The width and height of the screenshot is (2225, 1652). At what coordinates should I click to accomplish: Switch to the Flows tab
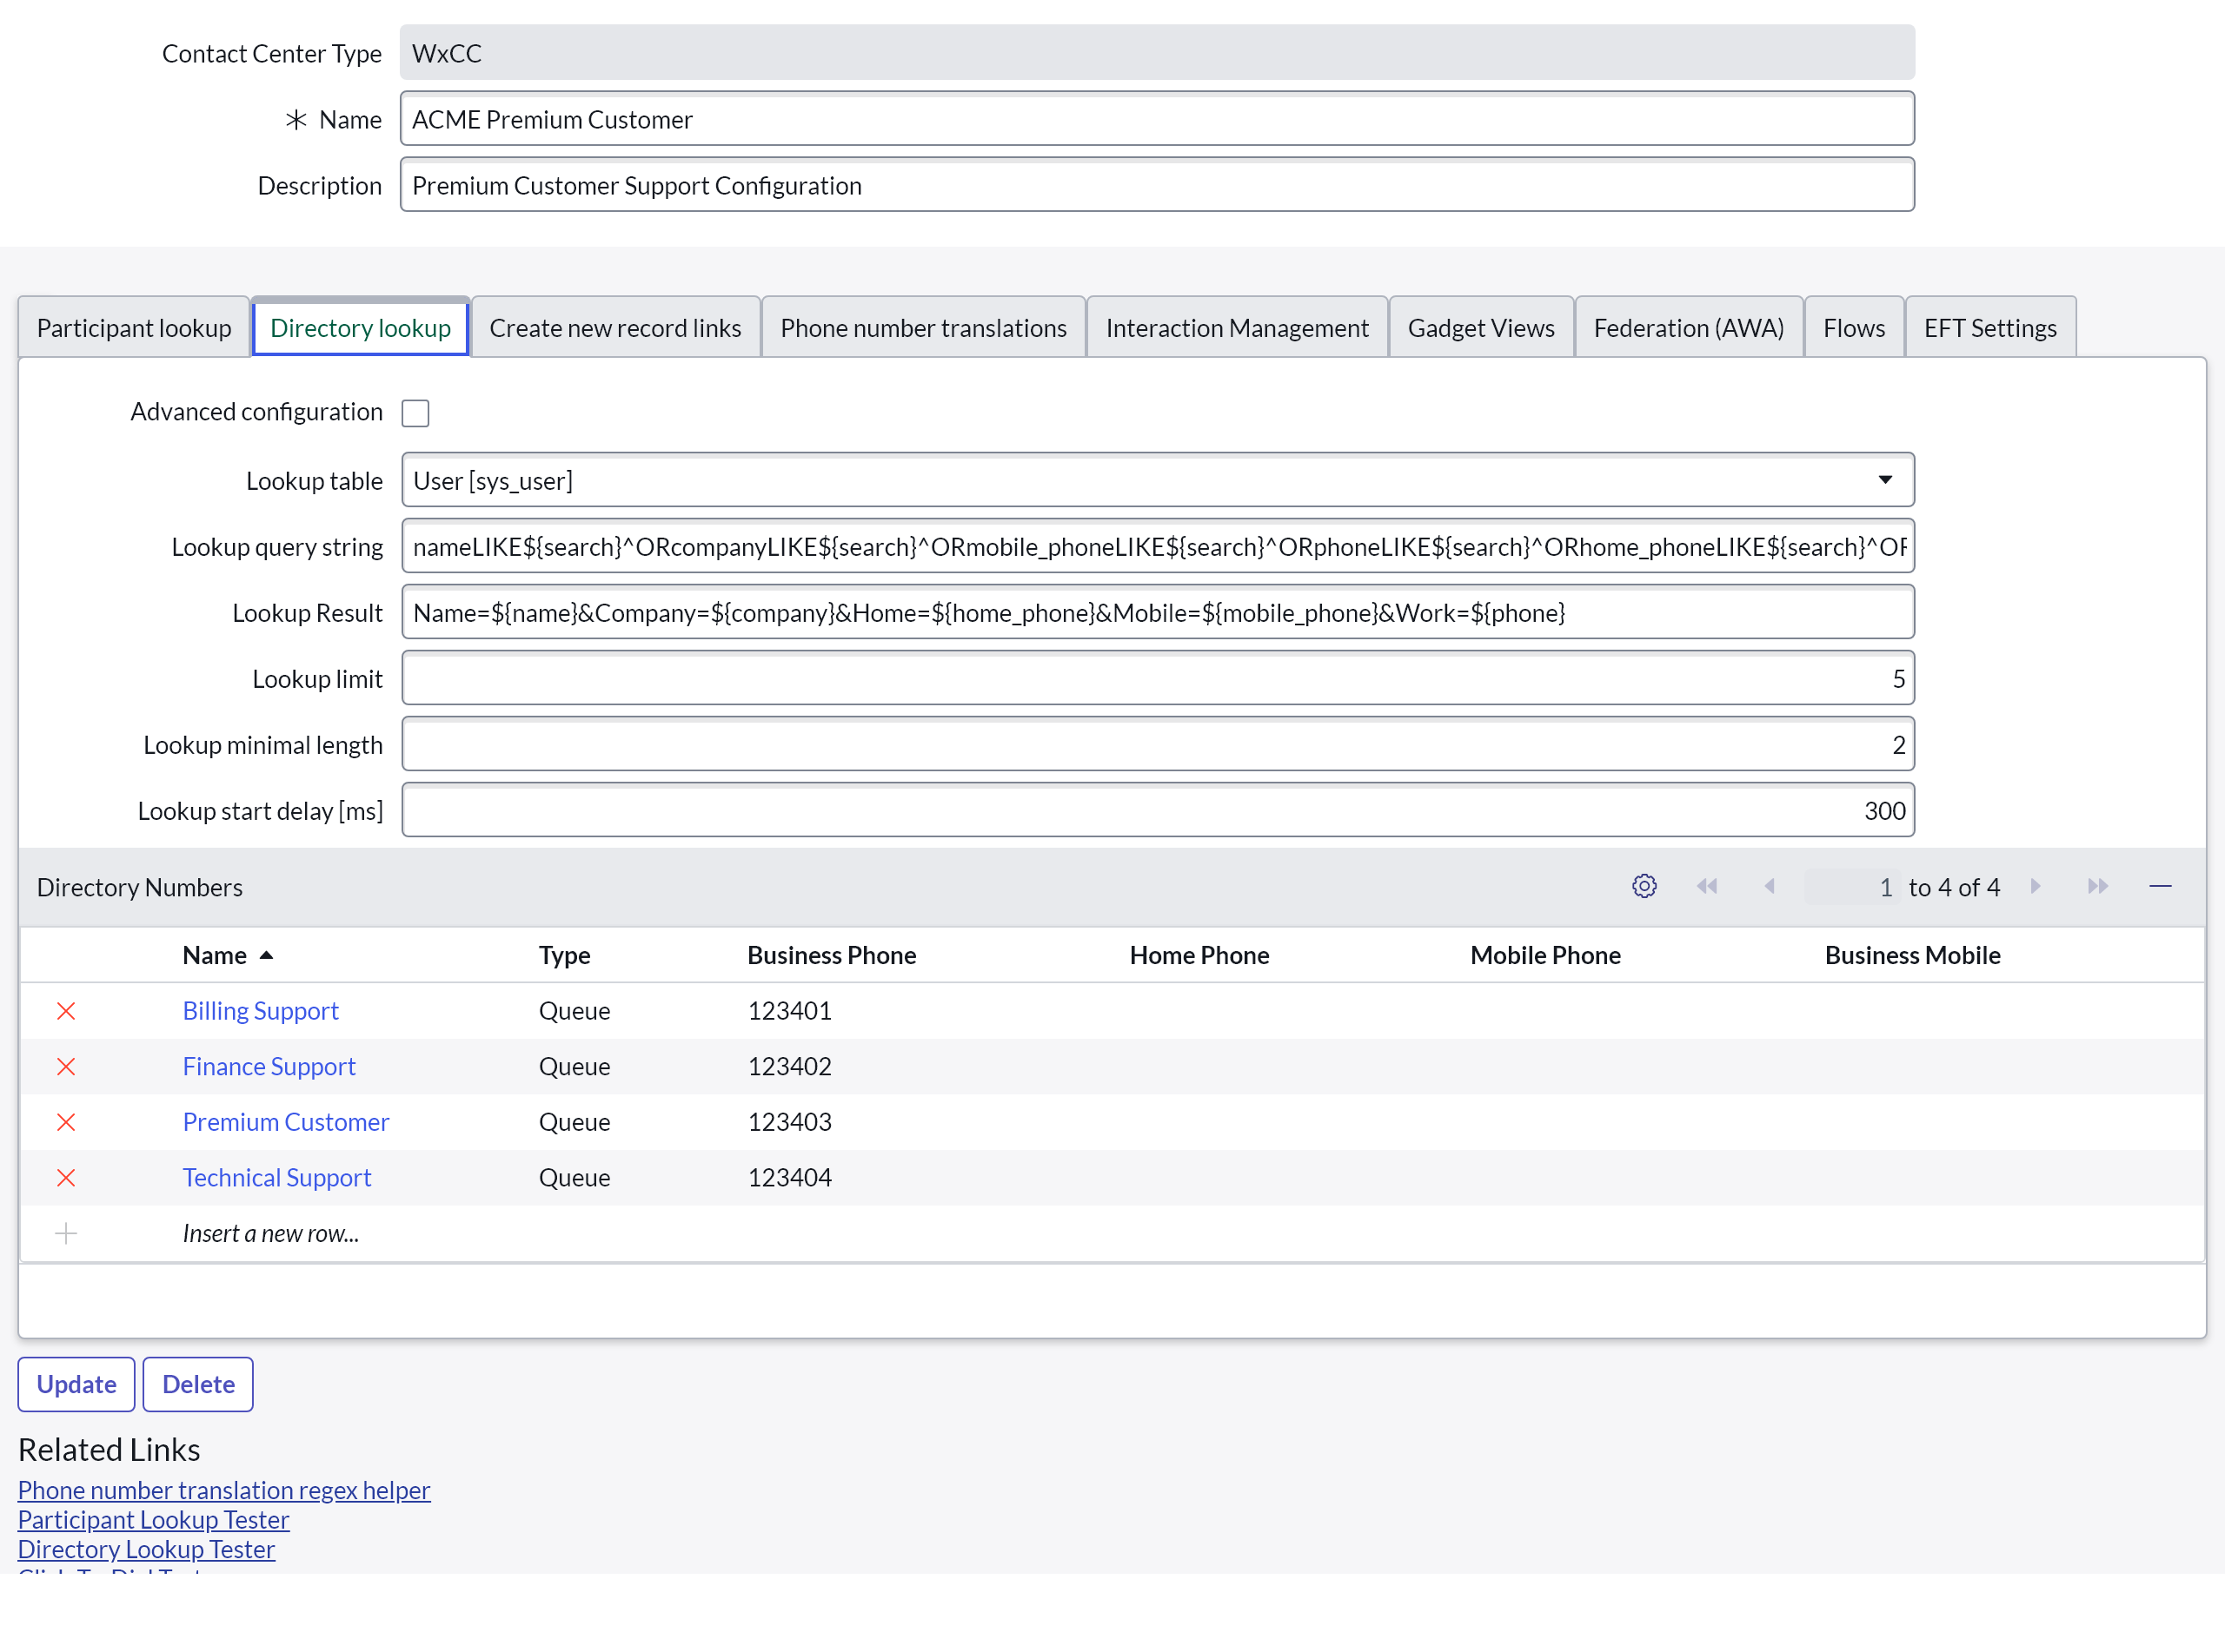tap(1854, 327)
